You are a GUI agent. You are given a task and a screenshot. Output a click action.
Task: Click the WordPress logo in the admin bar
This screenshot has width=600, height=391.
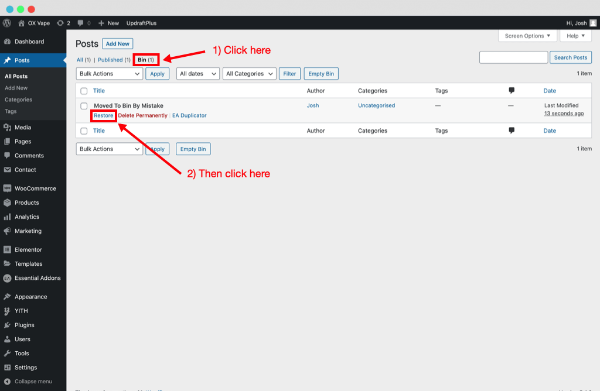[x=6, y=23]
